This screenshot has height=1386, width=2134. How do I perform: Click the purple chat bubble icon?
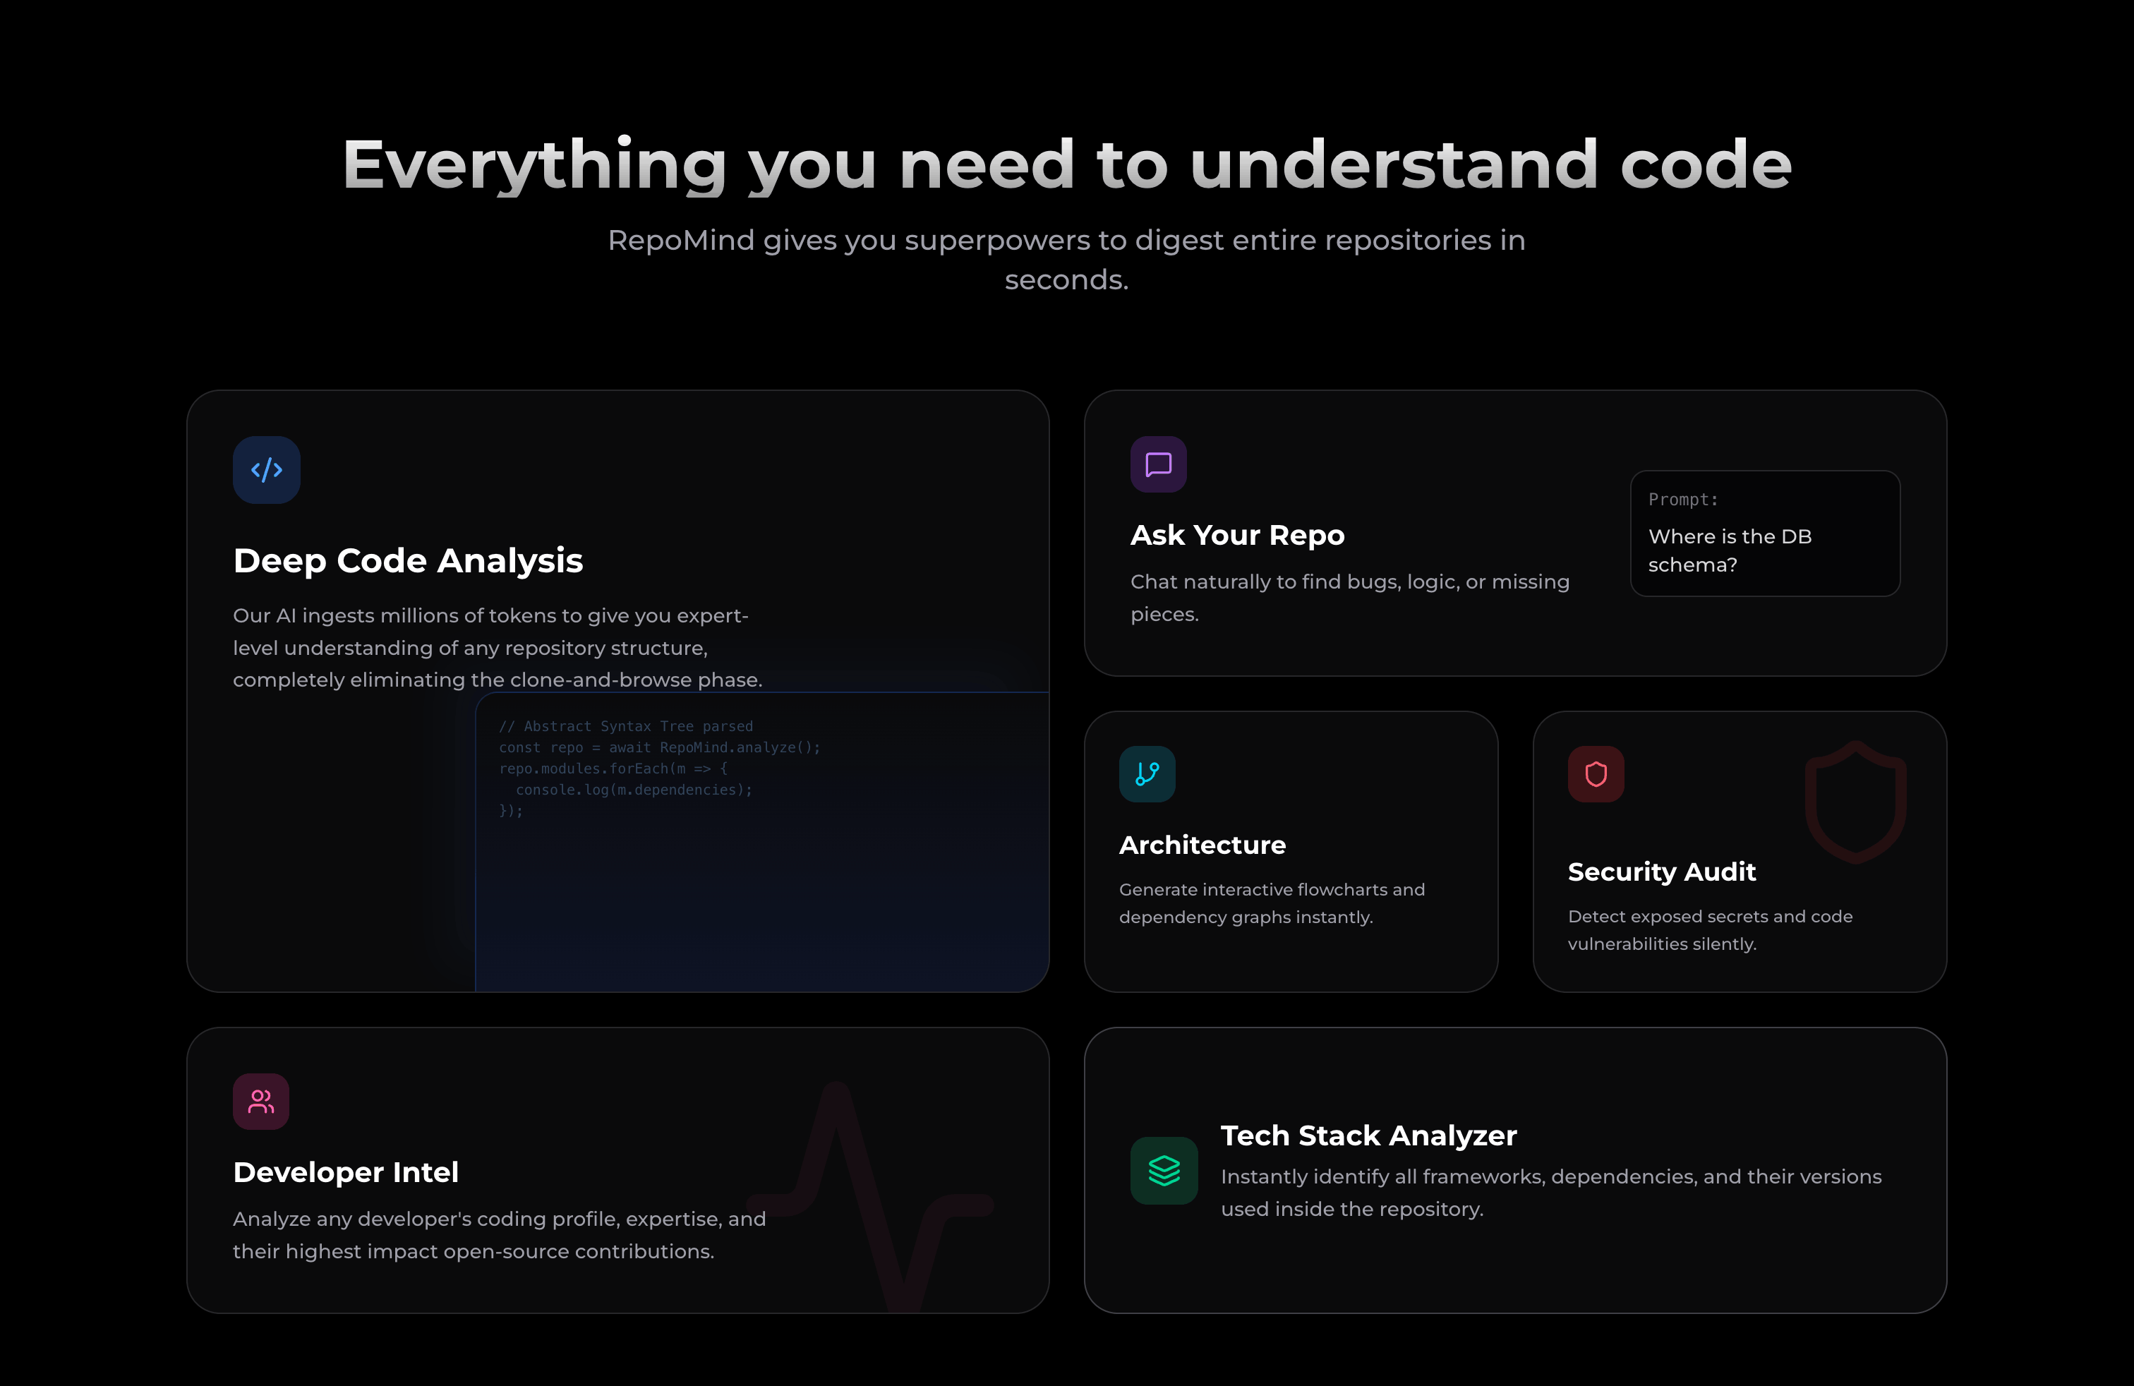(1157, 464)
